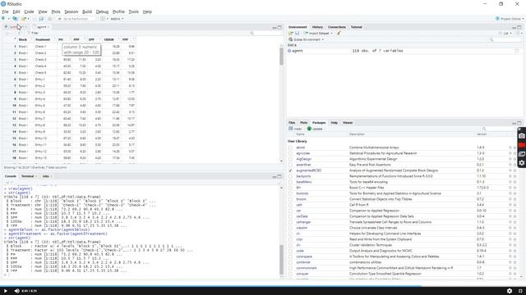Switch to the Plots tab
The width and height of the screenshot is (526, 295).
[303, 123]
